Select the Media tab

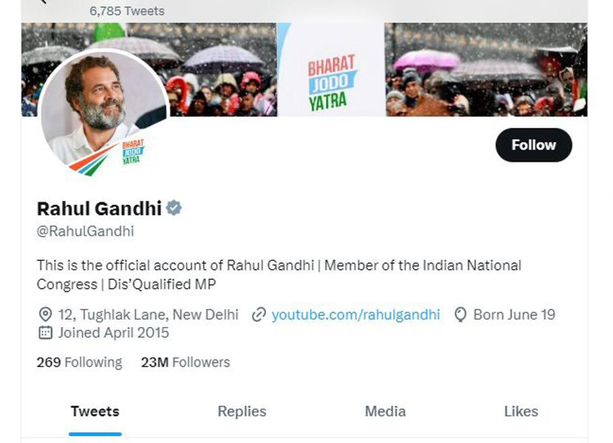pos(385,411)
